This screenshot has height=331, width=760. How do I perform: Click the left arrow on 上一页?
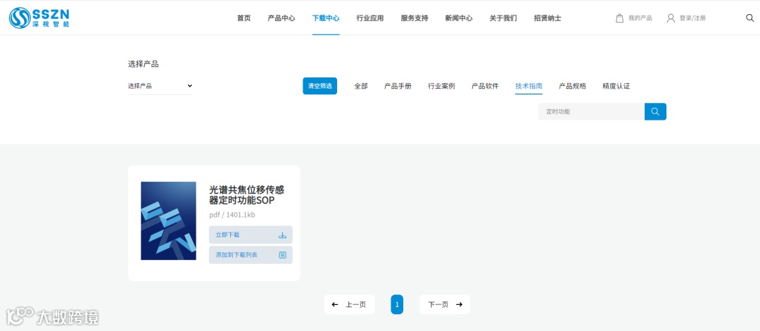[334, 305]
